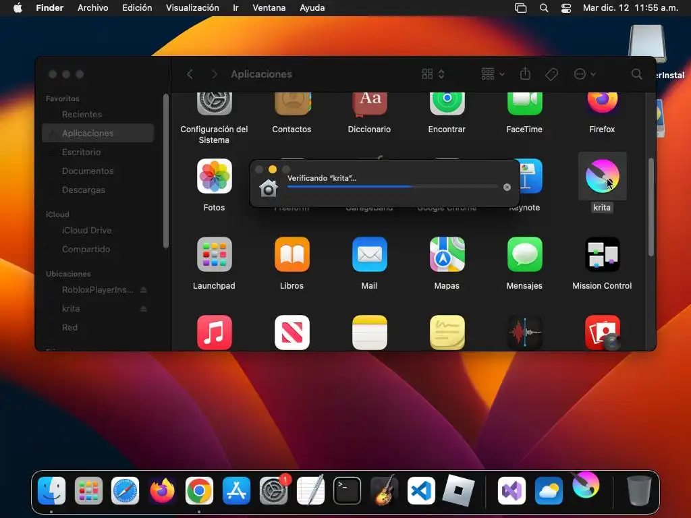Click the sidebar vertical scrollbar

tap(166, 171)
